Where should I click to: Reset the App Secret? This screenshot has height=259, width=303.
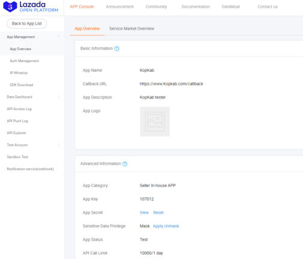click(158, 212)
